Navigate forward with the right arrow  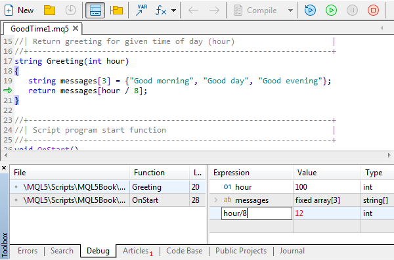(x=214, y=11)
